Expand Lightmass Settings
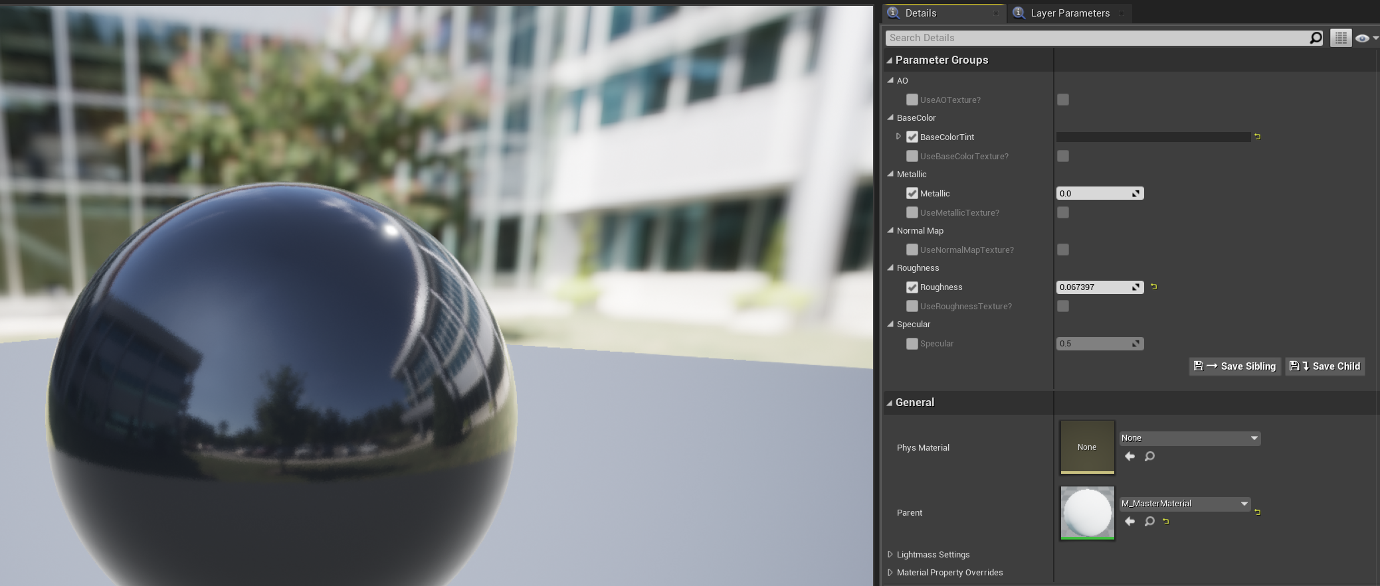1380x586 pixels. click(x=890, y=554)
